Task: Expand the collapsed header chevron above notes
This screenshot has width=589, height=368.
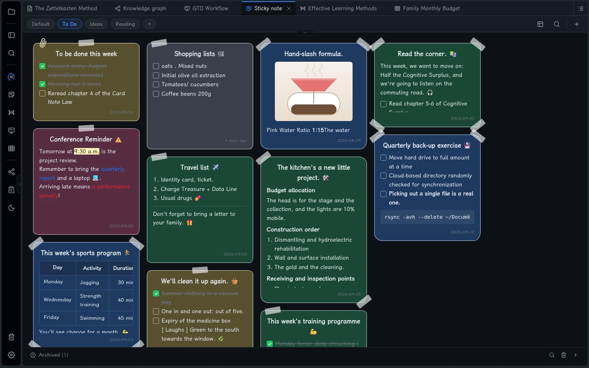Action: pos(305,32)
